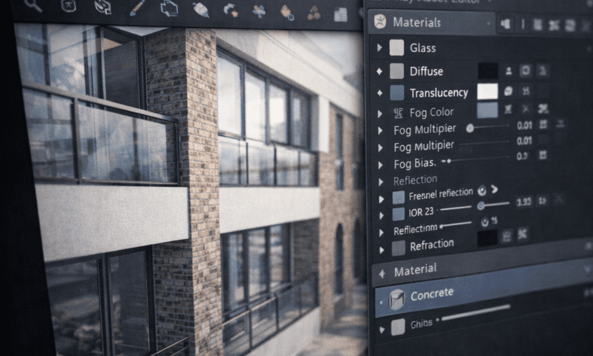Select the Concrete material entry
The width and height of the screenshot is (593, 356).
coord(431,293)
